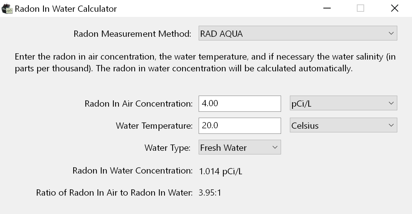Click the instruction paragraph about entering radon concentration

coord(205,63)
